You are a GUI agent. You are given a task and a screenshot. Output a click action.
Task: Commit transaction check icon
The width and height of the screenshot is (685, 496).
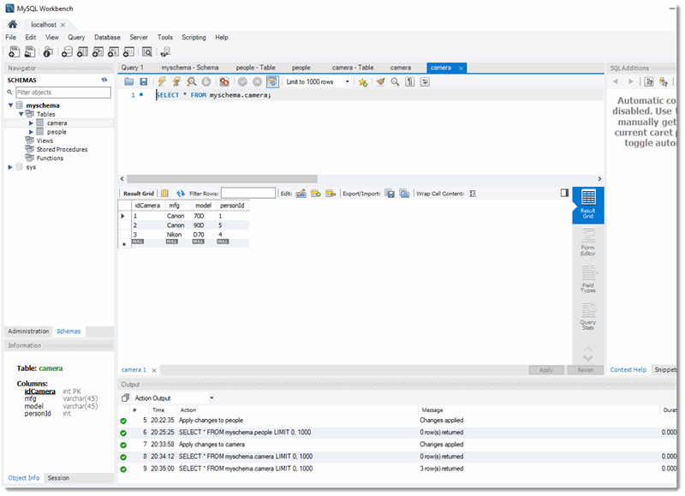[242, 81]
